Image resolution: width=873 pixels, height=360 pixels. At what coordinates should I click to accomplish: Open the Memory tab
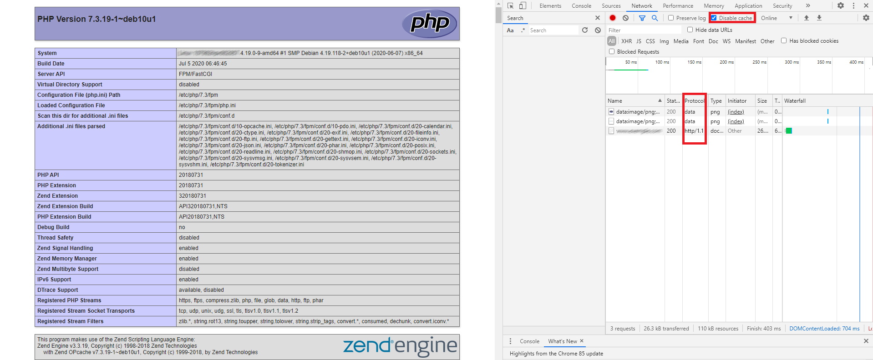[x=714, y=6]
